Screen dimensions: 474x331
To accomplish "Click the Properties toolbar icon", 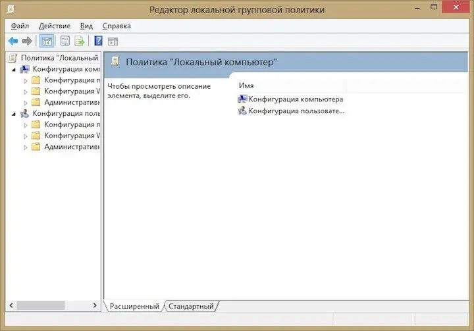I will click(x=65, y=41).
